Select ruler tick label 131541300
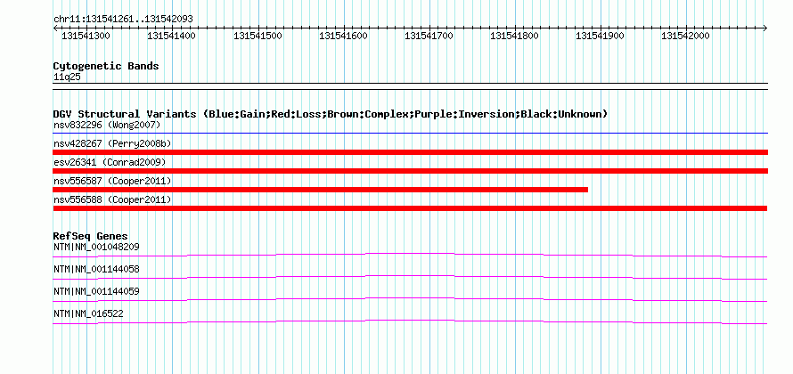 pyautogui.click(x=86, y=37)
